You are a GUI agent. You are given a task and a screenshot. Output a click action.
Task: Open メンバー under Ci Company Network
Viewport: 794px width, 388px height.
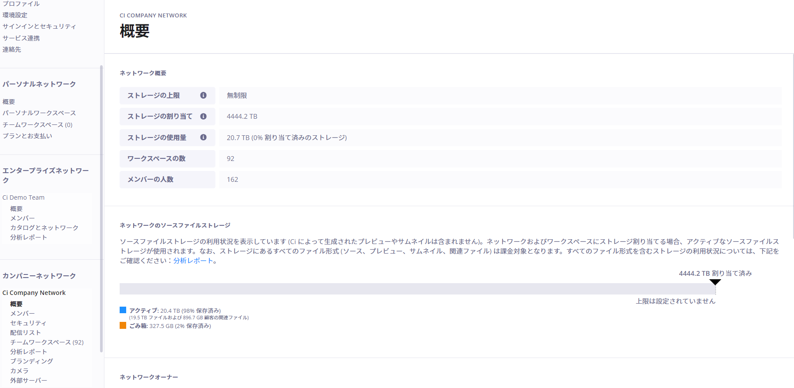click(23, 314)
